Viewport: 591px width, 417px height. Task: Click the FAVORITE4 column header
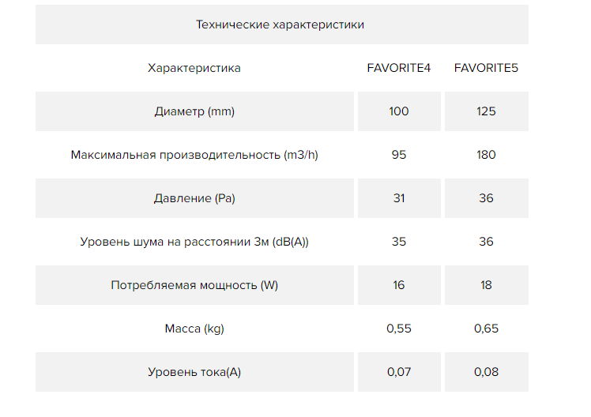coord(399,68)
